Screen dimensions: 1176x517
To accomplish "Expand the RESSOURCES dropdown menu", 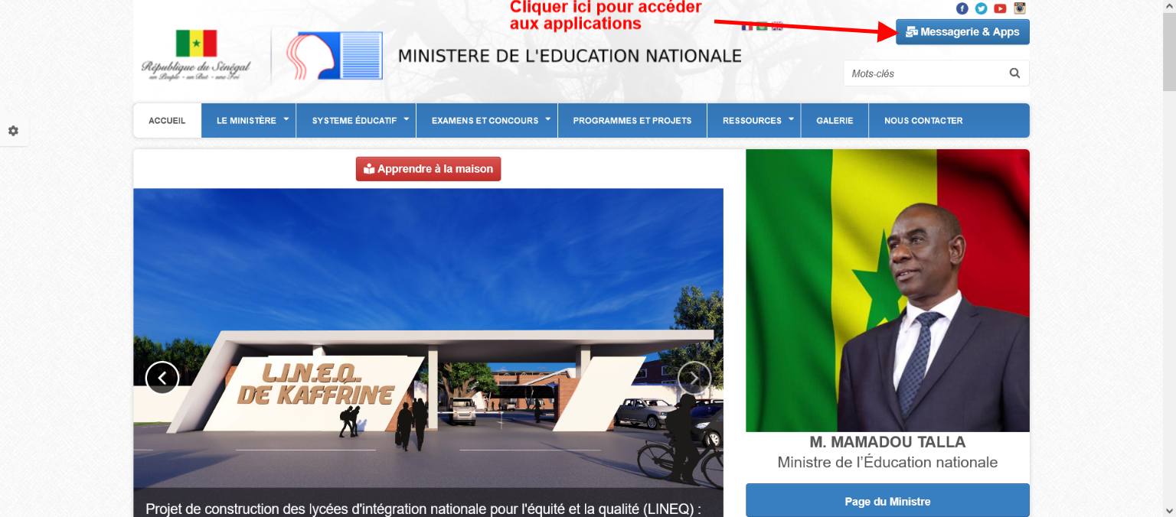I will click(753, 120).
